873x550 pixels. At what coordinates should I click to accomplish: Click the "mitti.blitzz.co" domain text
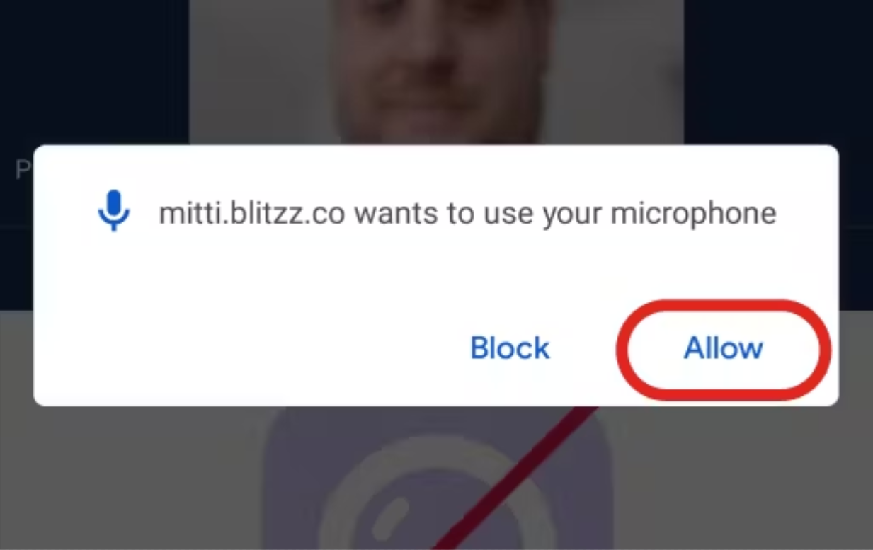pyautogui.click(x=251, y=214)
